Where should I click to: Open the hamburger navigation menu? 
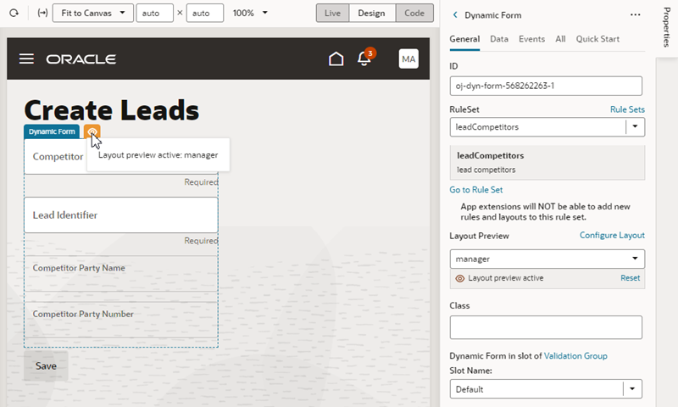26,59
